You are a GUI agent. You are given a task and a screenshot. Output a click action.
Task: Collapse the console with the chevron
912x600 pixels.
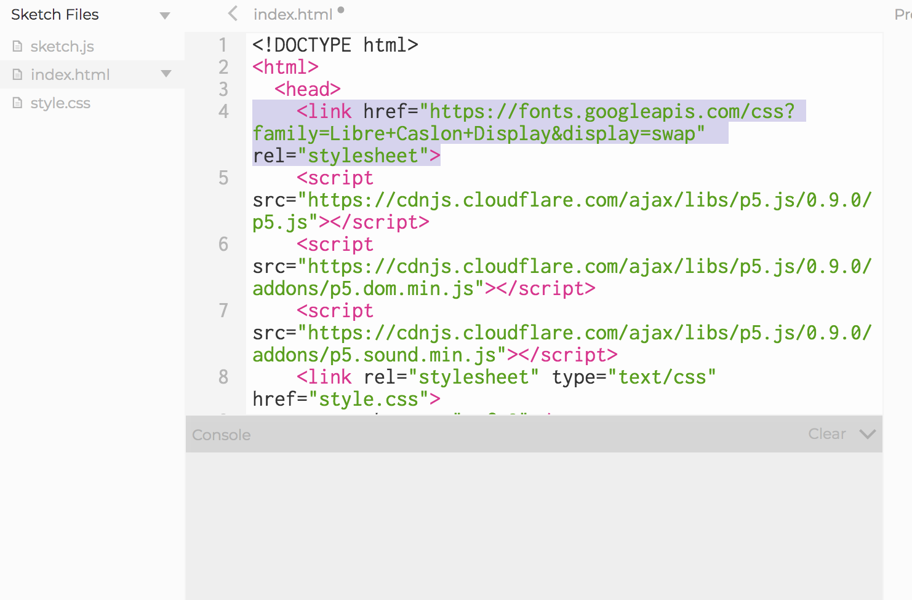(868, 434)
